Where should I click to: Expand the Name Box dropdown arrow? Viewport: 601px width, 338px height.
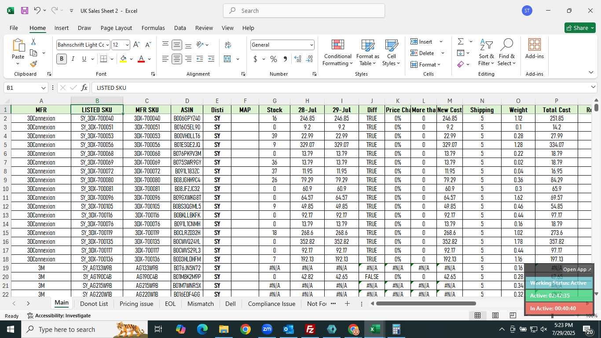[x=43, y=88]
